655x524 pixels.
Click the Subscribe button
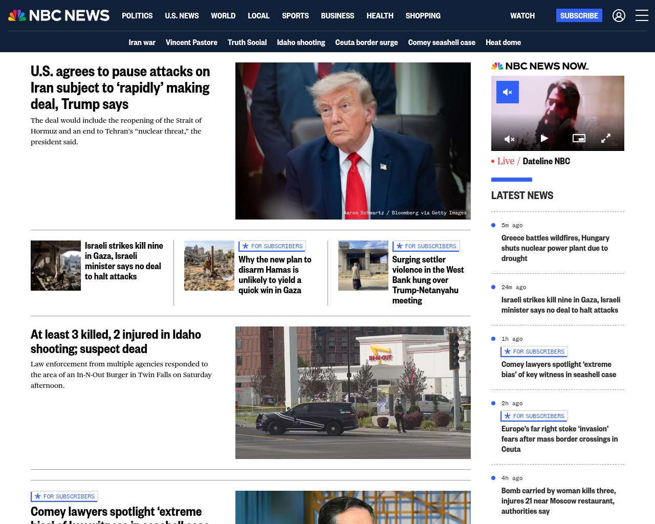(579, 15)
